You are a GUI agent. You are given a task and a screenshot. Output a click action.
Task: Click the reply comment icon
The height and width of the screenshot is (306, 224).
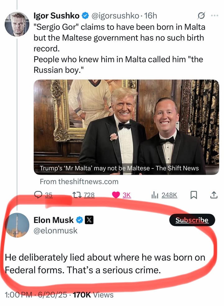pos(38,195)
